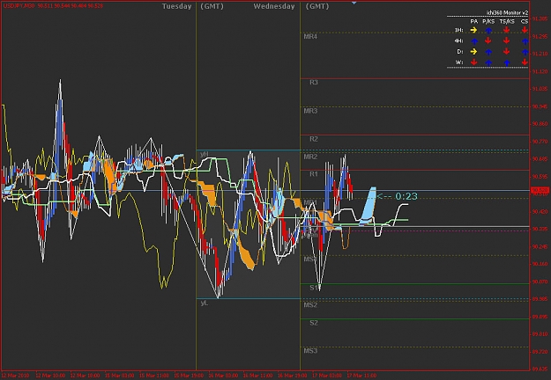Click the 'yH' yesterday high label

click(x=205, y=154)
